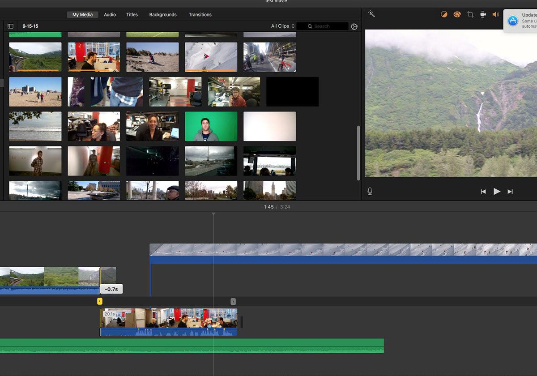
Task: Select the blank white clip
Action: (270, 127)
